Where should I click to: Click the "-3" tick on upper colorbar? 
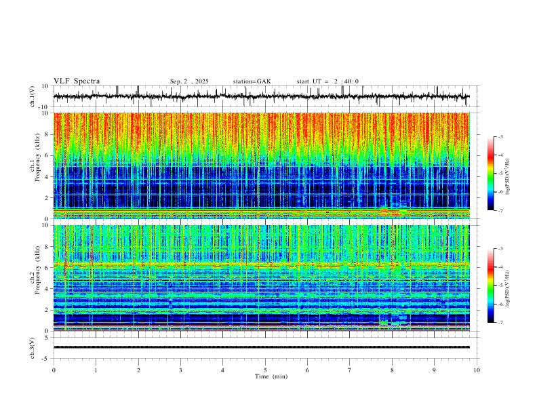[x=500, y=136]
